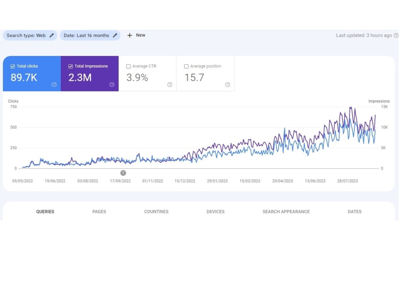
Task: Switch to the QUERIES tab
Action: click(45, 212)
